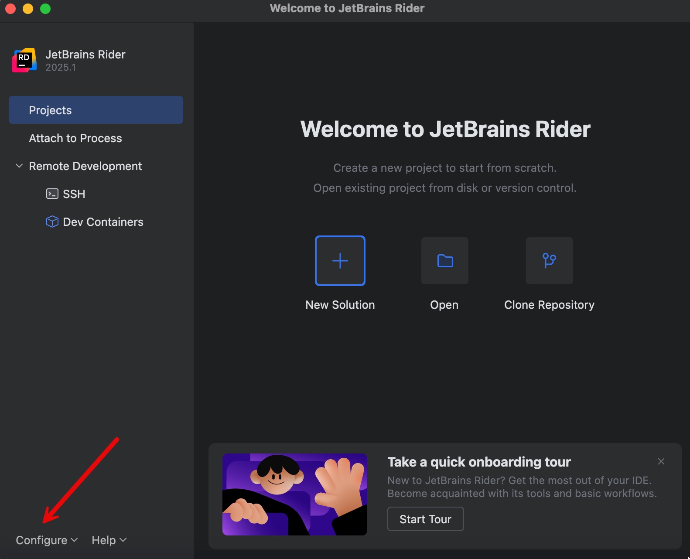Dismiss the onboarding tour banner
The height and width of the screenshot is (559, 690).
point(661,461)
